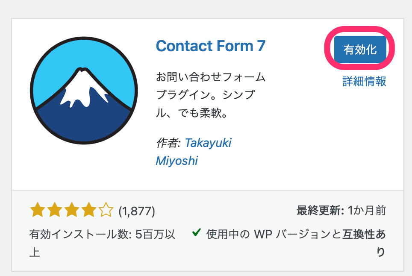Click the second gold rating star
412x276 pixels.
[54, 210]
